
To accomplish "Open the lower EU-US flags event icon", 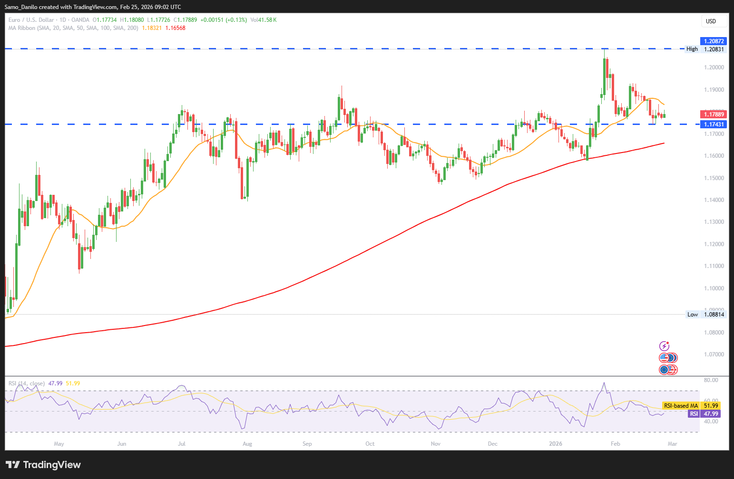I will click(667, 369).
